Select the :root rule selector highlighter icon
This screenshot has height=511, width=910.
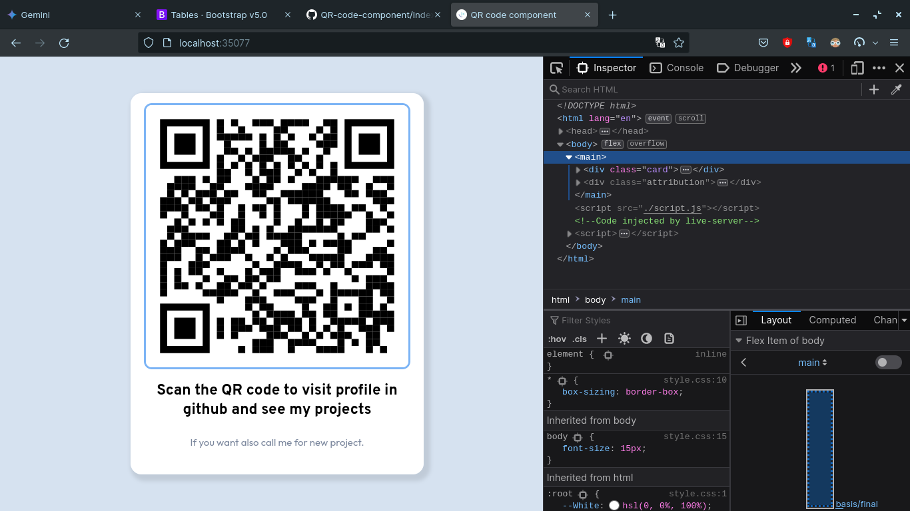click(x=583, y=494)
